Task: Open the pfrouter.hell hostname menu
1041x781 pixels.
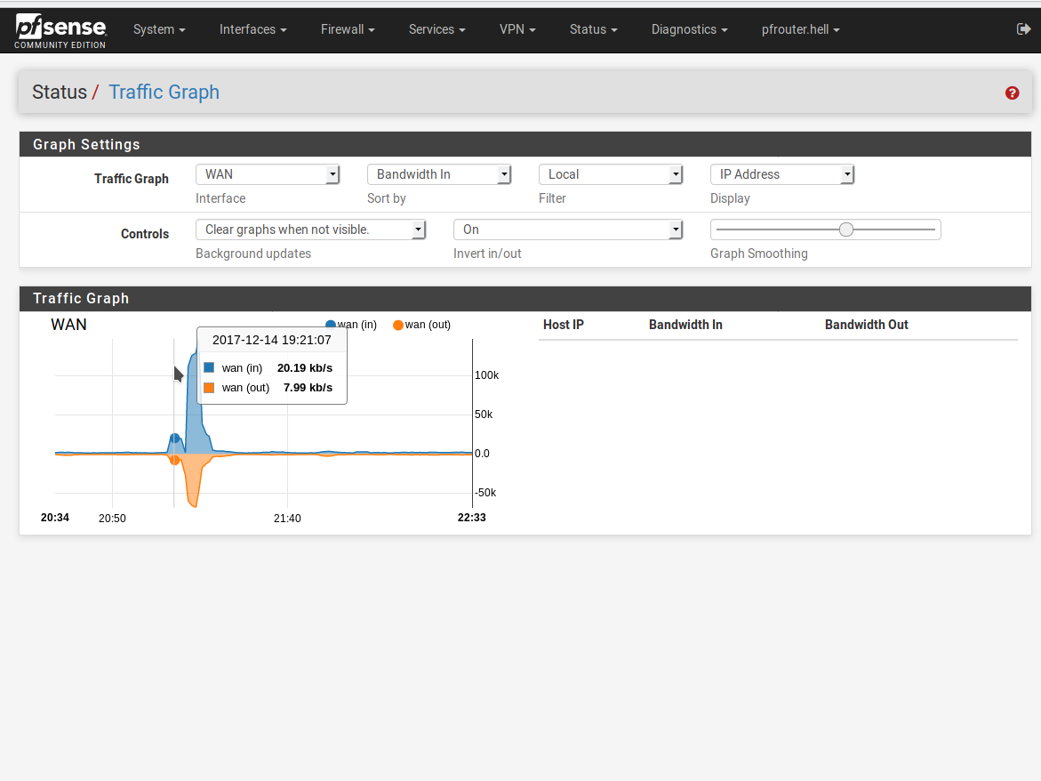Action: coord(800,29)
